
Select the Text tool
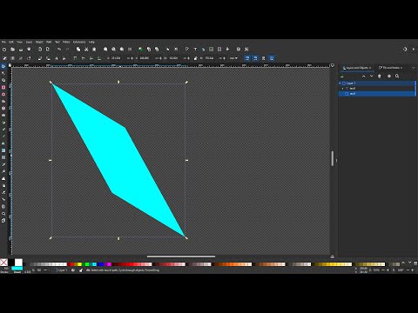click(x=3, y=143)
